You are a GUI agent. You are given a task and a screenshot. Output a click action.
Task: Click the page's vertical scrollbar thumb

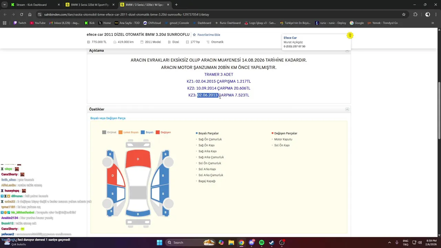click(x=439, y=110)
